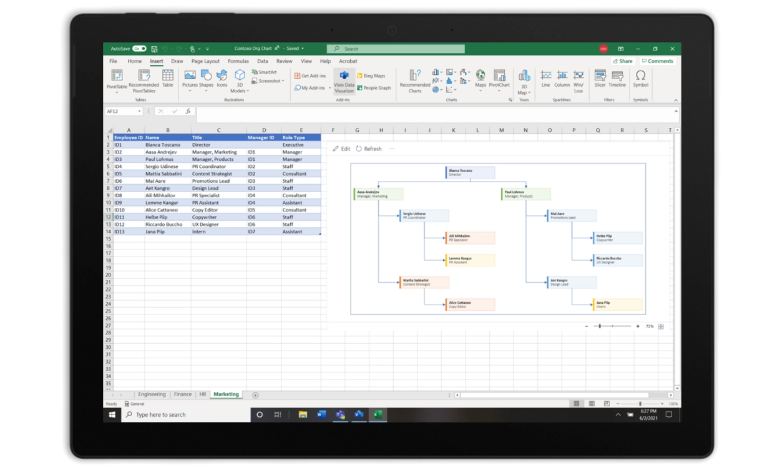Toggle the AutoSave switch

tap(139, 49)
